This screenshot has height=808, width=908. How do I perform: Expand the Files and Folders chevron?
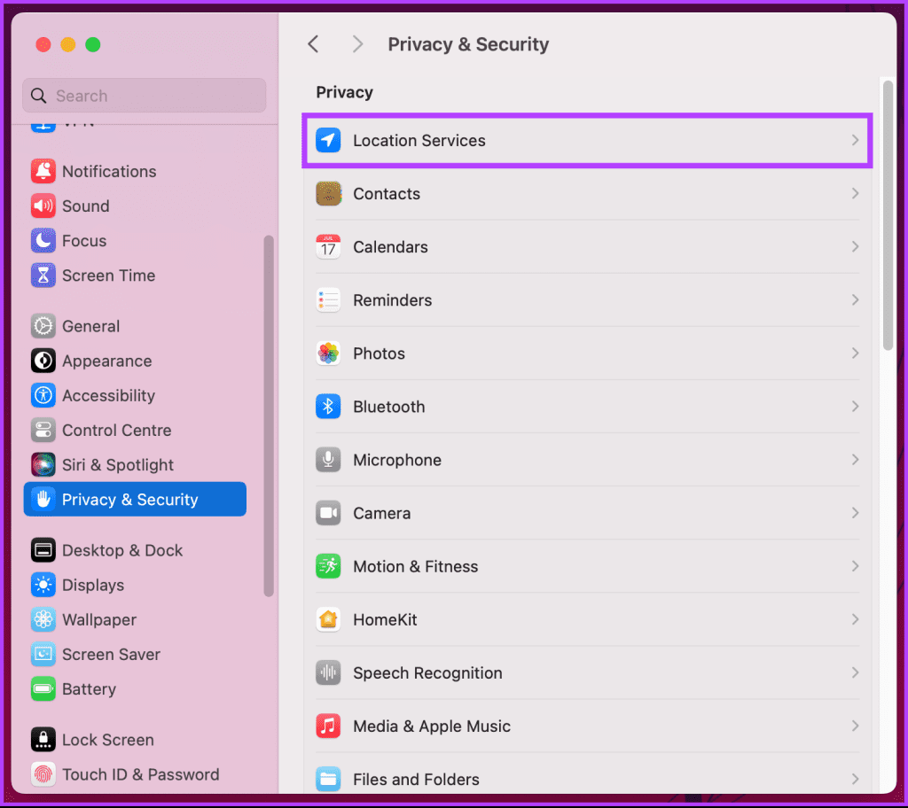point(854,779)
